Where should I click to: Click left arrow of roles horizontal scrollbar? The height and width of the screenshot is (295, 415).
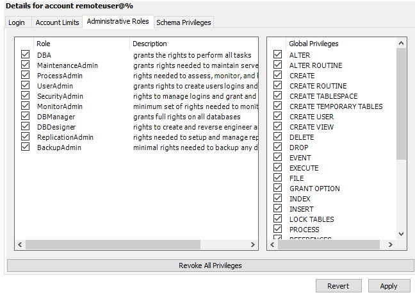[20, 245]
